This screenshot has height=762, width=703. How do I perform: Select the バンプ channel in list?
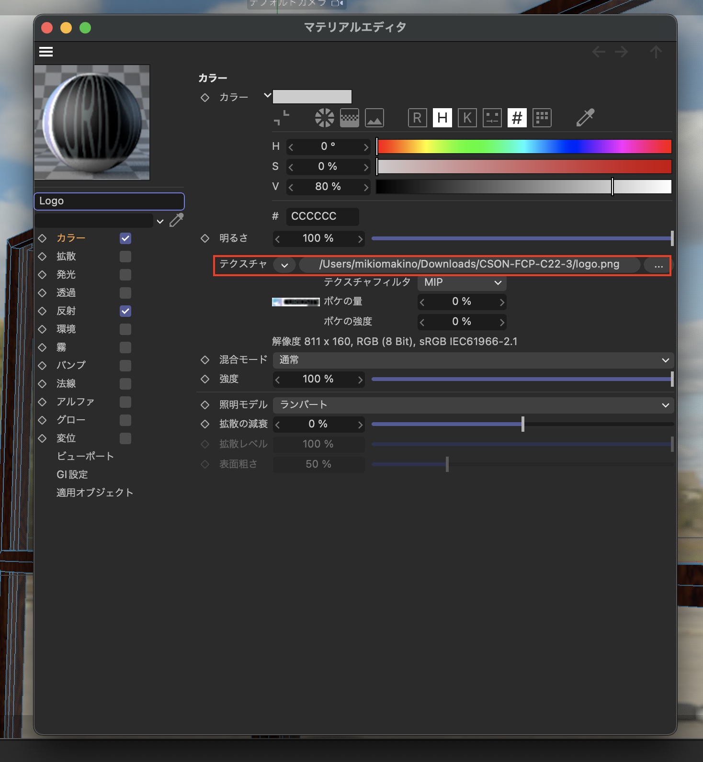(71, 365)
